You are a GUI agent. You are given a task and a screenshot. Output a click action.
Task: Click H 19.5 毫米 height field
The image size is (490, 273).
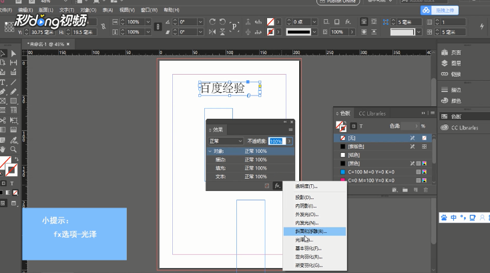[84, 32]
